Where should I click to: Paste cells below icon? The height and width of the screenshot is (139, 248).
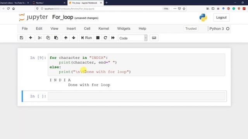[56, 38]
